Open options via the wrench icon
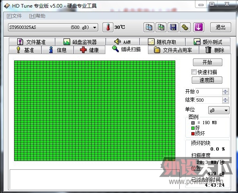The width and height of the screenshot is (238, 193). click(x=185, y=27)
